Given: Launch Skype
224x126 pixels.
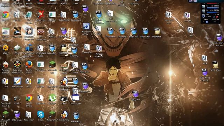Looking at the screenshot, I should 41,114.
